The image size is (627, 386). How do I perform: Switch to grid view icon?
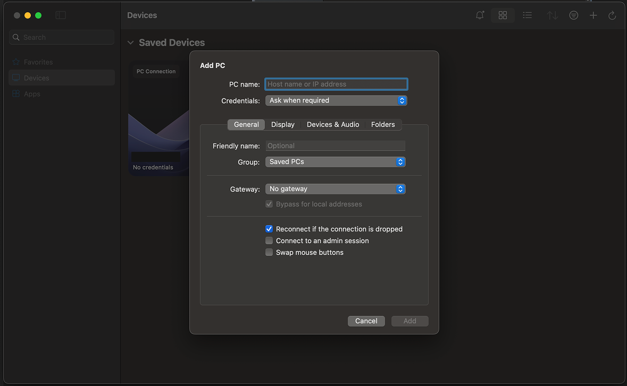503,15
